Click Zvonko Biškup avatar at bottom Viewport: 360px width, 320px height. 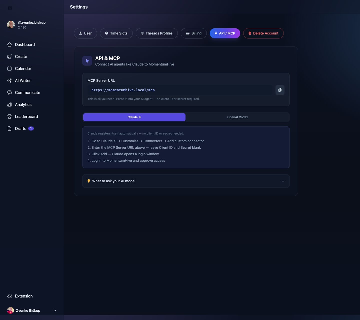click(10, 310)
